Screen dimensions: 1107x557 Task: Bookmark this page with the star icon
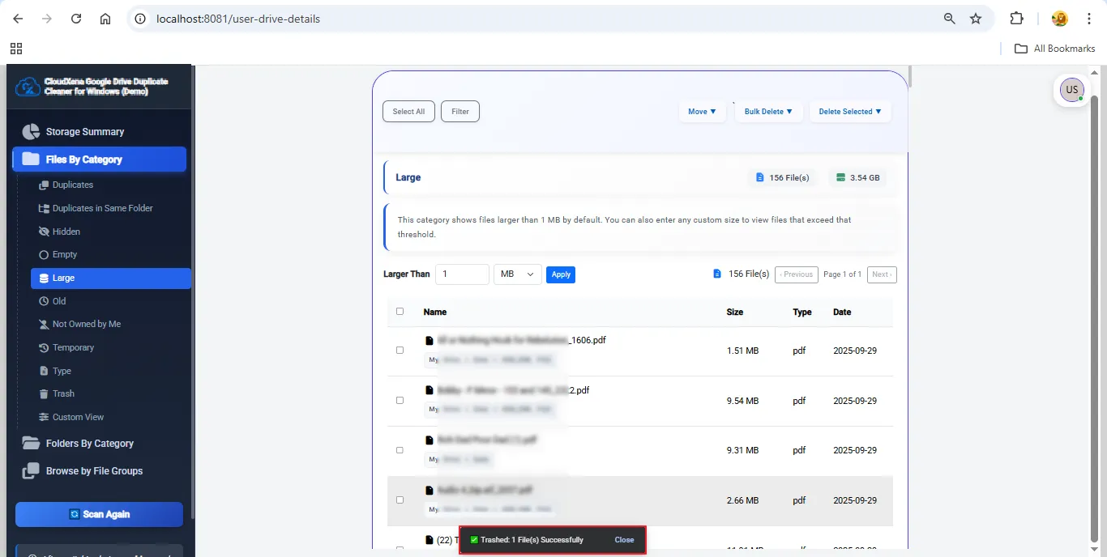pyautogui.click(x=976, y=19)
